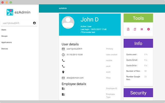The image size is (165, 103).
Task: Click the Number Google files value 23
Action: tap(145, 76)
